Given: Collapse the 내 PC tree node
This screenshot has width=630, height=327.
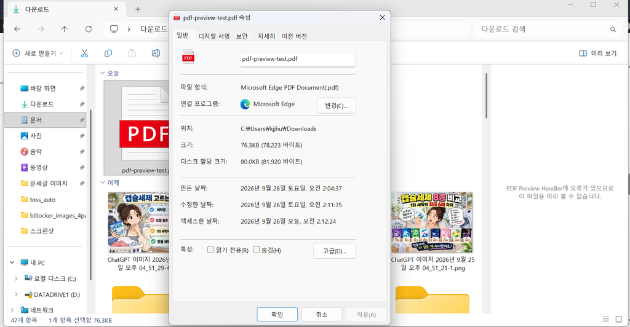Looking at the screenshot, I should (12, 262).
